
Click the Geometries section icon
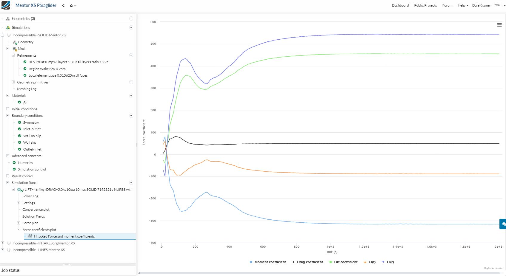pyautogui.click(x=8, y=19)
